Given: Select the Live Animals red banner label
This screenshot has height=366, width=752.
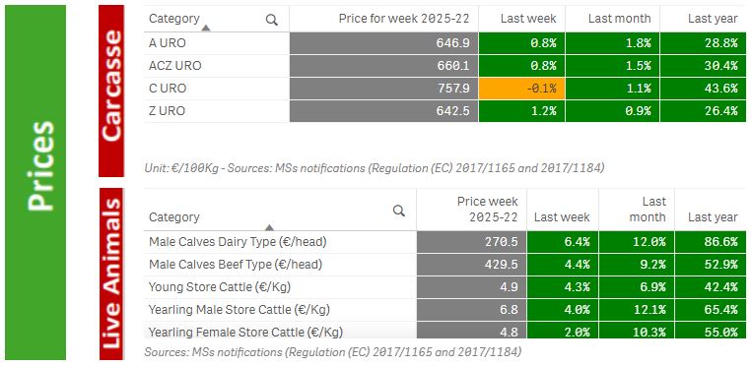Looking at the screenshot, I should [111, 274].
